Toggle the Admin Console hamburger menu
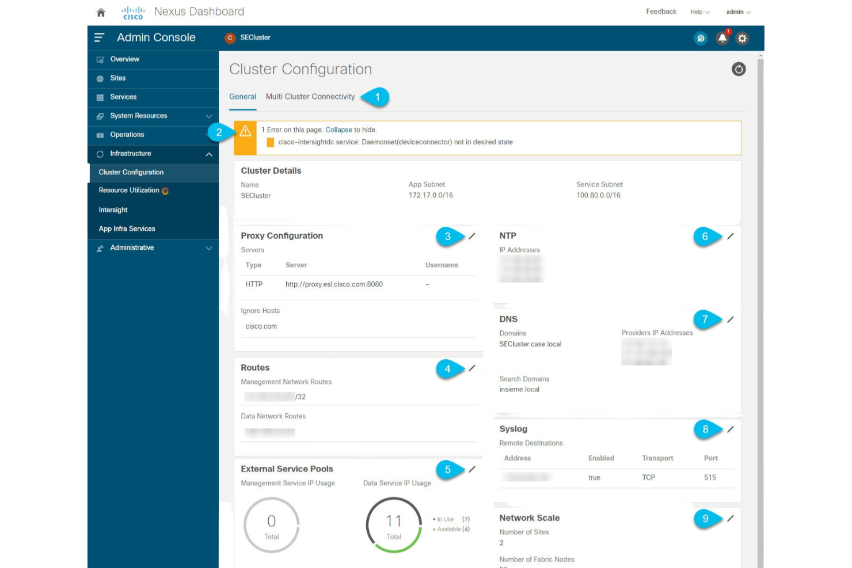 [x=99, y=37]
